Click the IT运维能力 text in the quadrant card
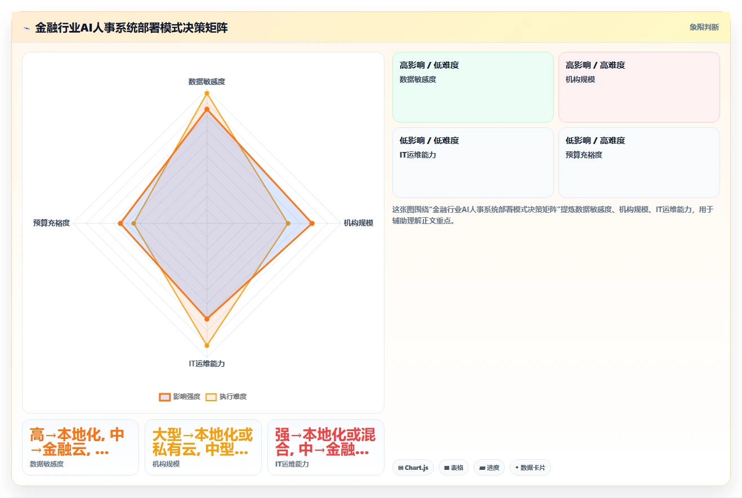Image resolution: width=742 pixels, height=498 pixels. pyautogui.click(x=418, y=155)
